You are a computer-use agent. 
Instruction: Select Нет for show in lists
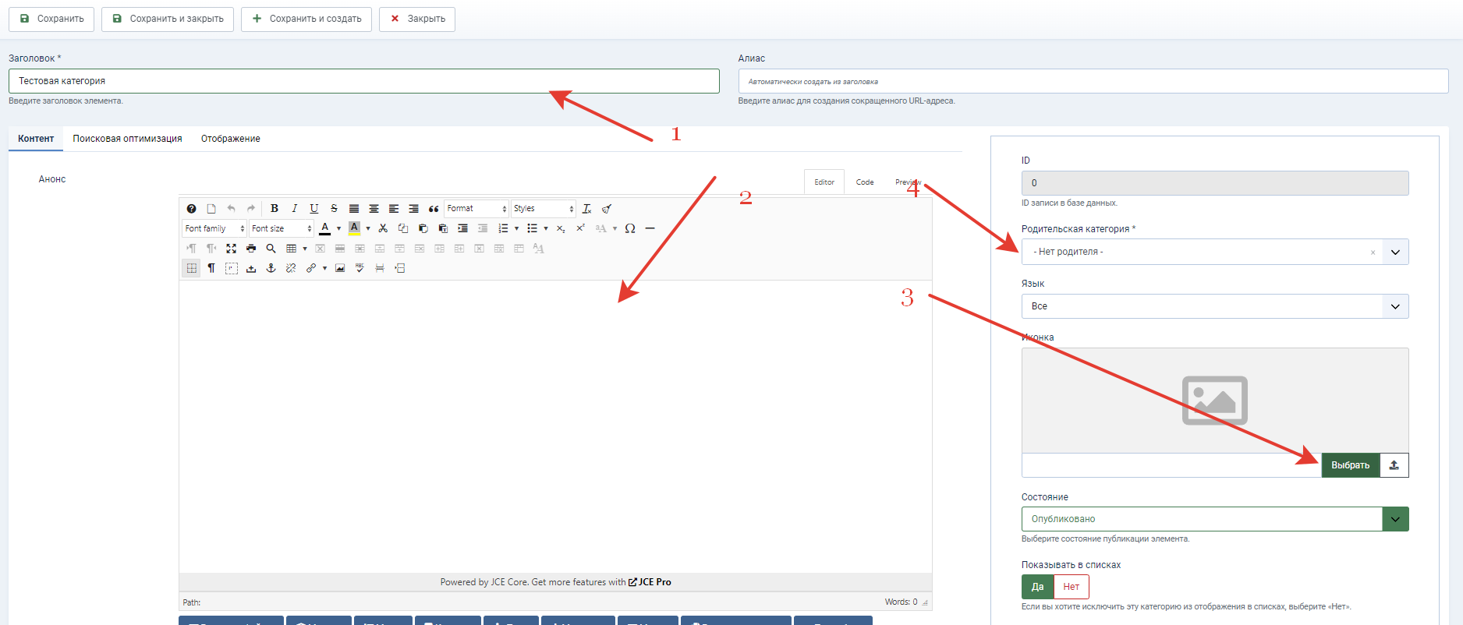1072,587
